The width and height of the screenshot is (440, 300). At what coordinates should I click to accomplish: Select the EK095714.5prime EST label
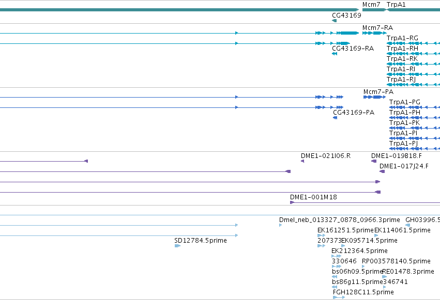[x=369, y=241]
